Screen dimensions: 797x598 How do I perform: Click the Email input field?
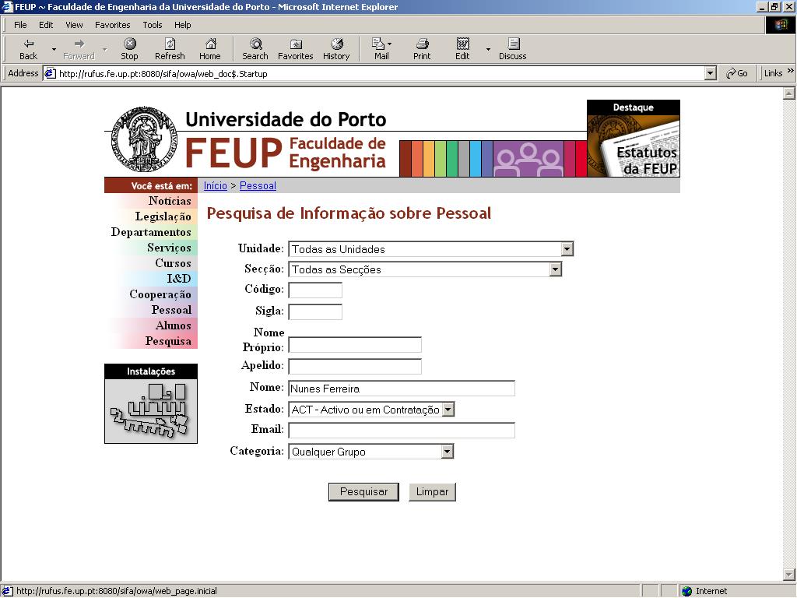point(402,430)
